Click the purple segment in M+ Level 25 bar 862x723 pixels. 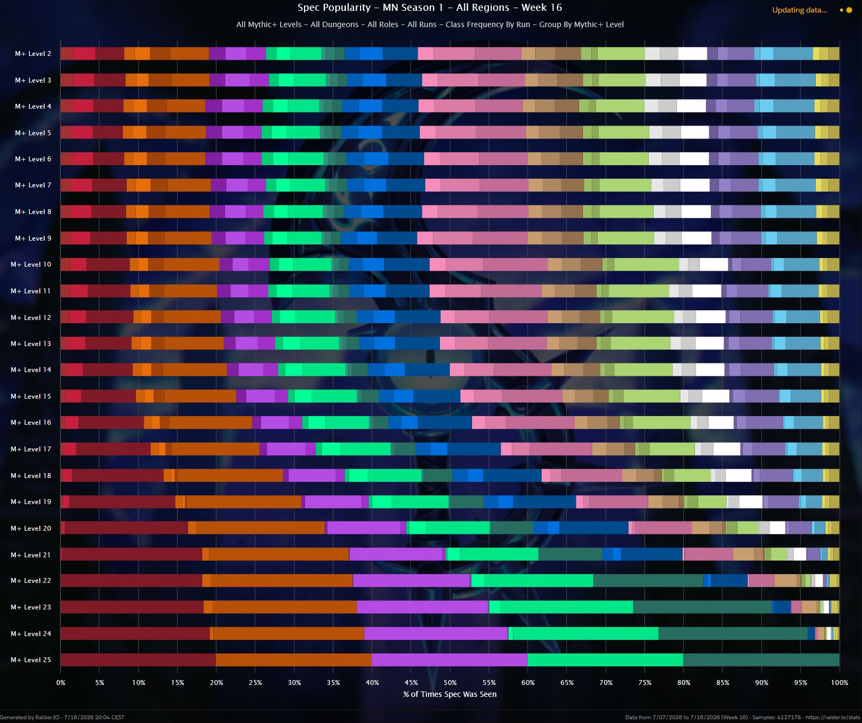(x=450, y=660)
